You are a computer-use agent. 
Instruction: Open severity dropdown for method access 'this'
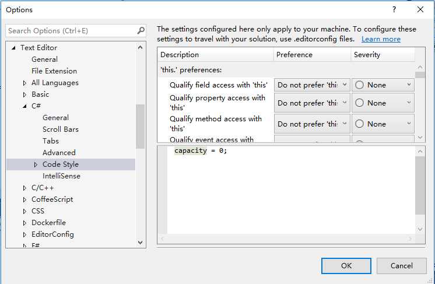[x=383, y=124]
